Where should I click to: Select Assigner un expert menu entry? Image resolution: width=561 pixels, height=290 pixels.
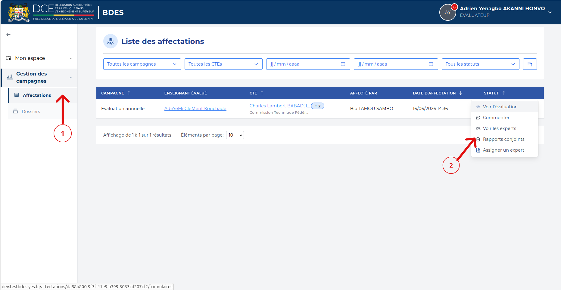pos(504,150)
